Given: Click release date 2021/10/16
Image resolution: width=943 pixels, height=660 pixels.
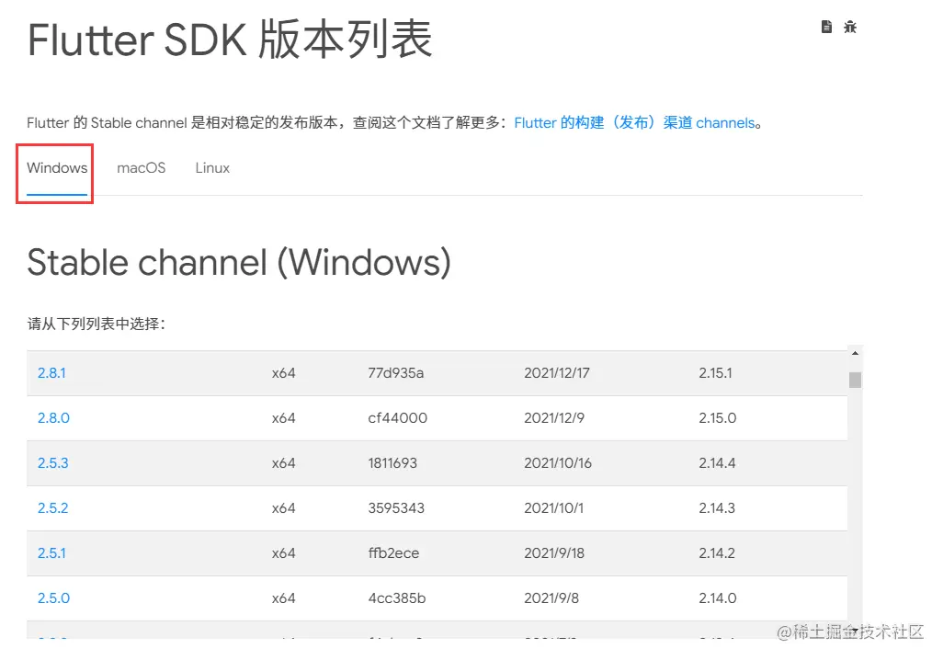Looking at the screenshot, I should pos(558,463).
